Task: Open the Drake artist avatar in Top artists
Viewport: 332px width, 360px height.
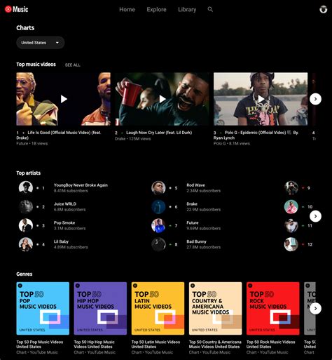Action: click(158, 207)
